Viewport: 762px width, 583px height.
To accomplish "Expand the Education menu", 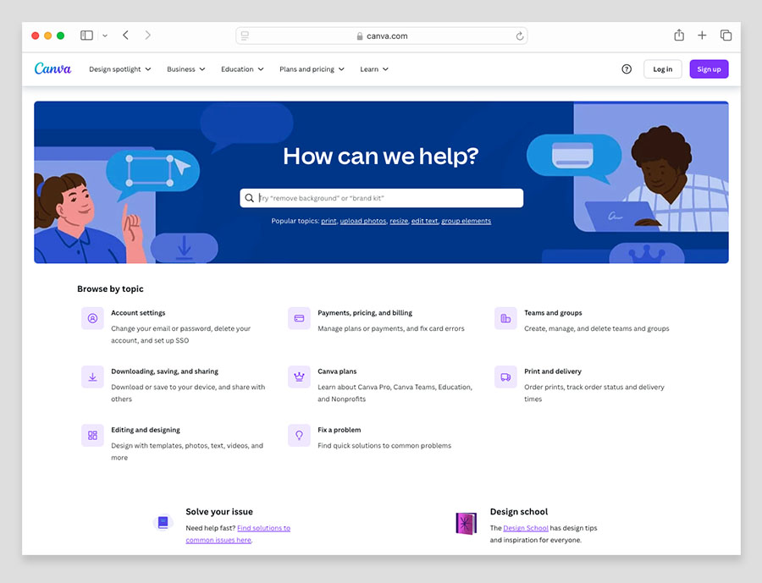I will 242,69.
